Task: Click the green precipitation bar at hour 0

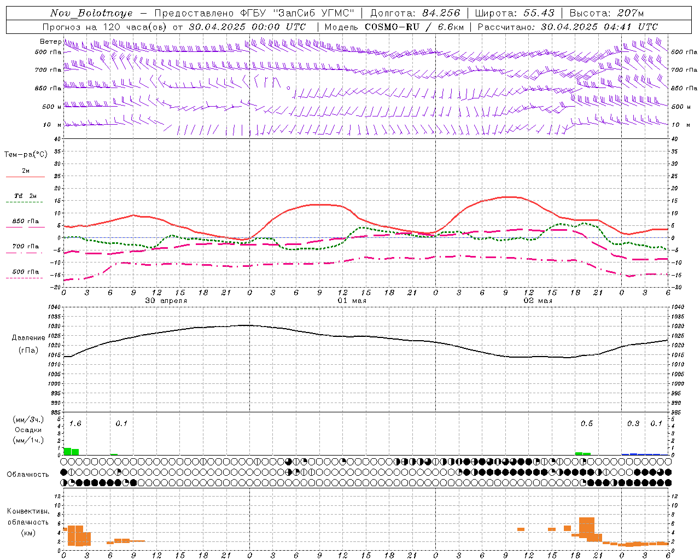Action: 67,451
